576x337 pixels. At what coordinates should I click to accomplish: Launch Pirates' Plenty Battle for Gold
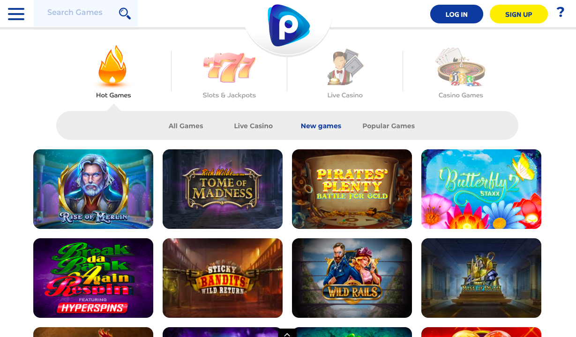tap(352, 189)
